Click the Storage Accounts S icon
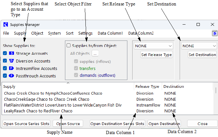The height and width of the screenshot is (137, 218). (11, 53)
